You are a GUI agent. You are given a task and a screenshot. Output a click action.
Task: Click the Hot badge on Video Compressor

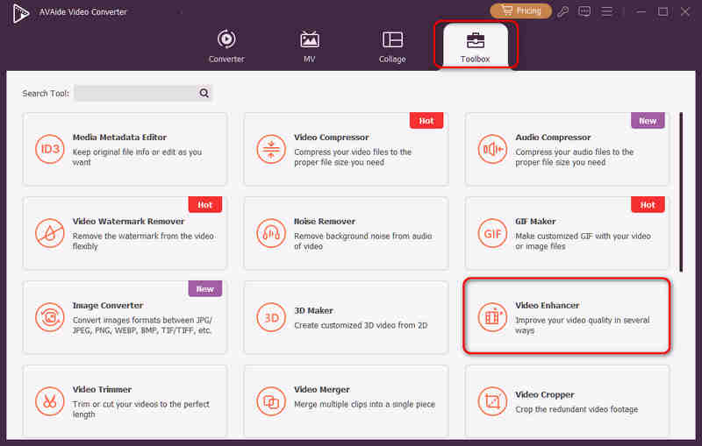[x=426, y=121]
